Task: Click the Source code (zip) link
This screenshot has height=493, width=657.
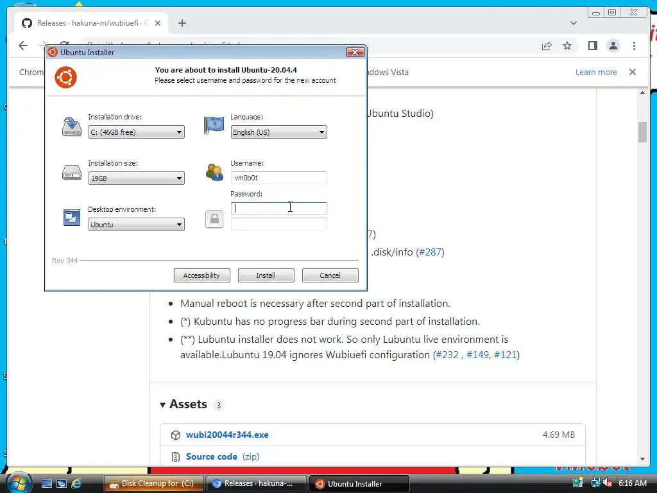Action: [223, 456]
